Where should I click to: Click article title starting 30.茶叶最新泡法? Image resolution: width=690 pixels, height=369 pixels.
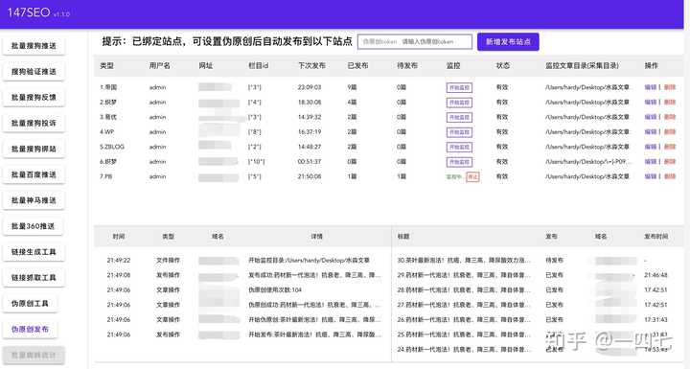(464, 261)
